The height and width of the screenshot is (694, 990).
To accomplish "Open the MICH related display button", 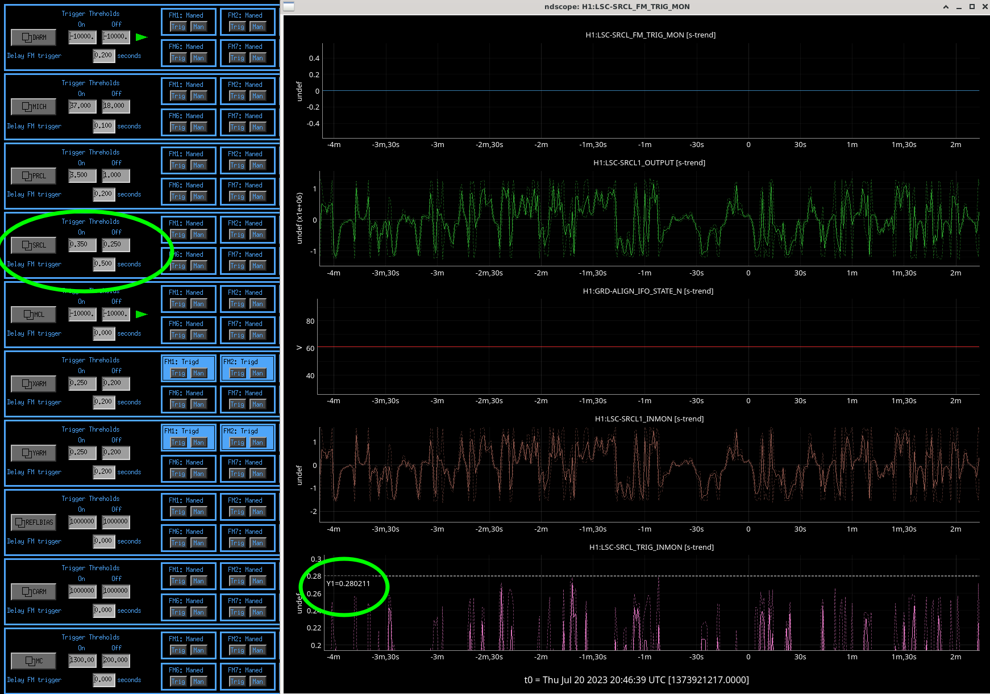I will [x=34, y=107].
